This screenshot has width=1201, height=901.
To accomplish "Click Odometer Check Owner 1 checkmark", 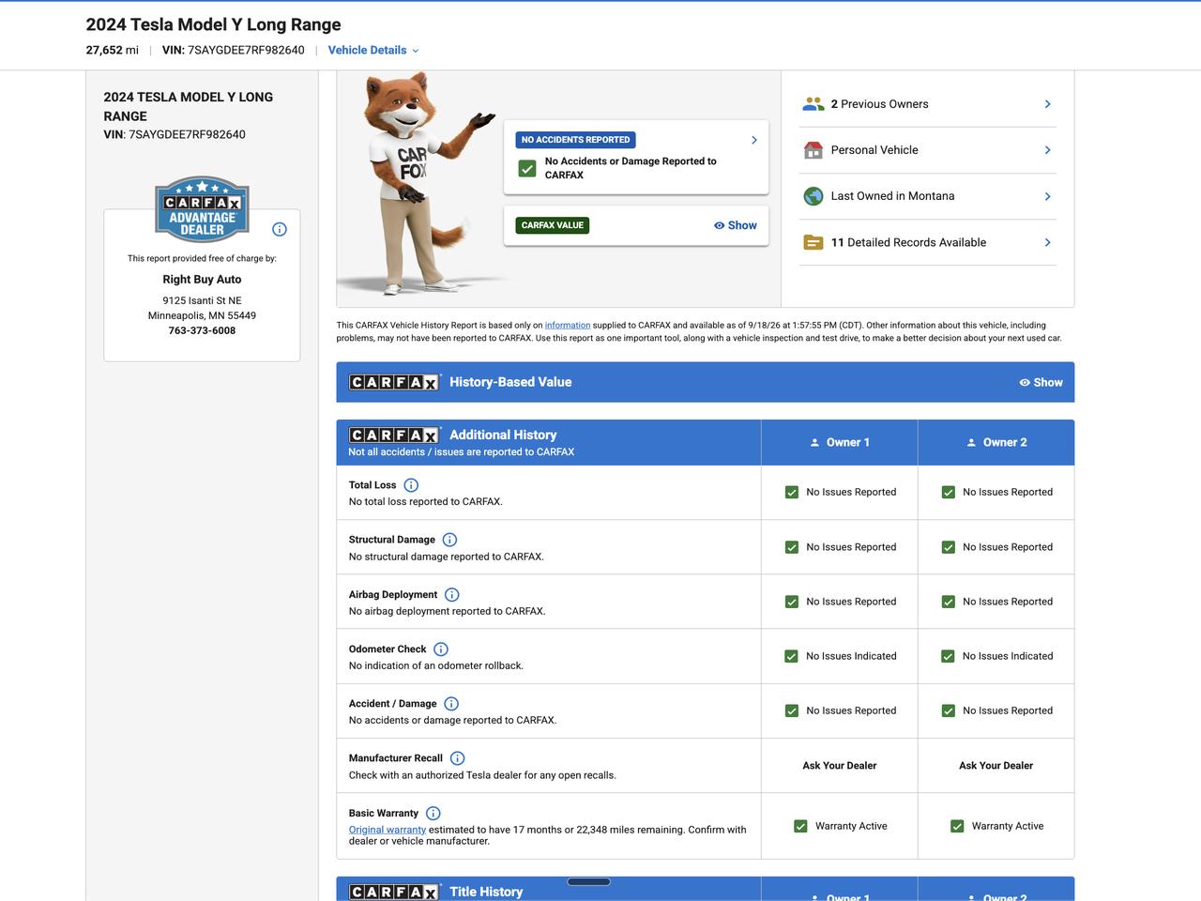I will [792, 656].
